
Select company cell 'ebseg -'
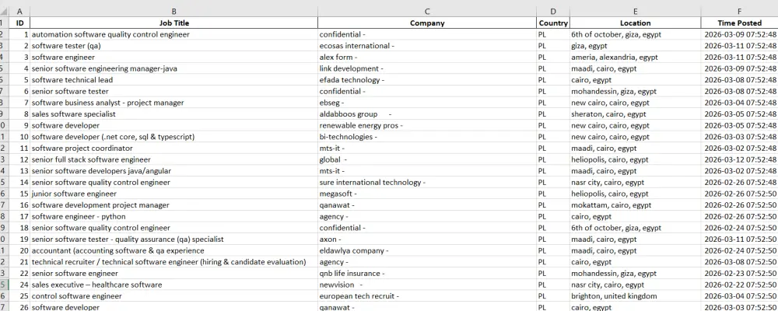coord(427,103)
